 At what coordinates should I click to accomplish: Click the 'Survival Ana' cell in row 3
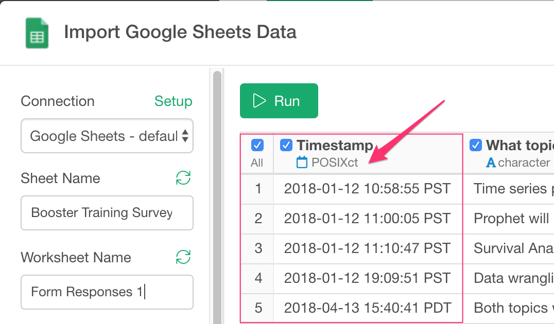(x=509, y=248)
